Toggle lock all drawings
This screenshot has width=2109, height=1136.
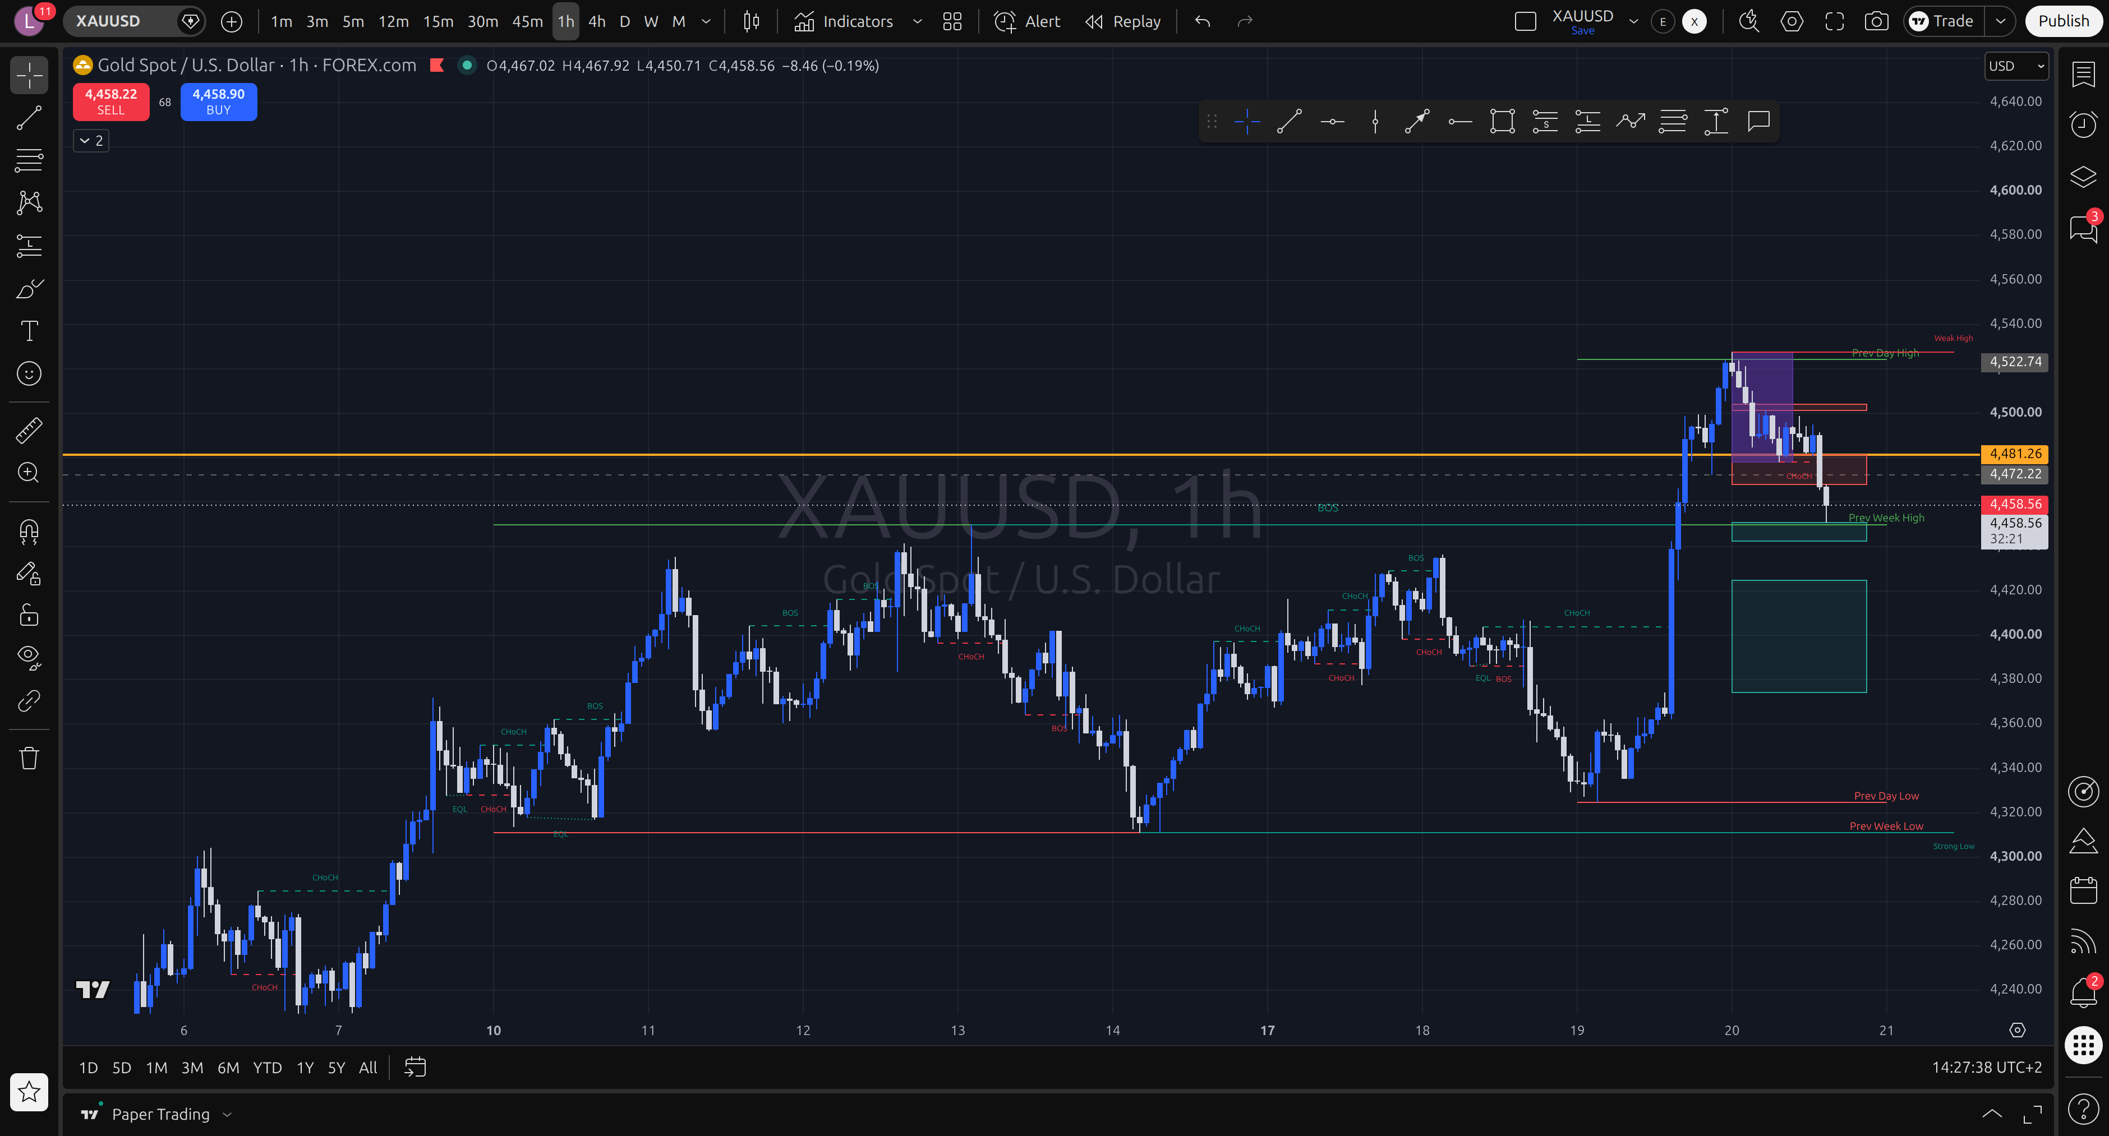30,615
